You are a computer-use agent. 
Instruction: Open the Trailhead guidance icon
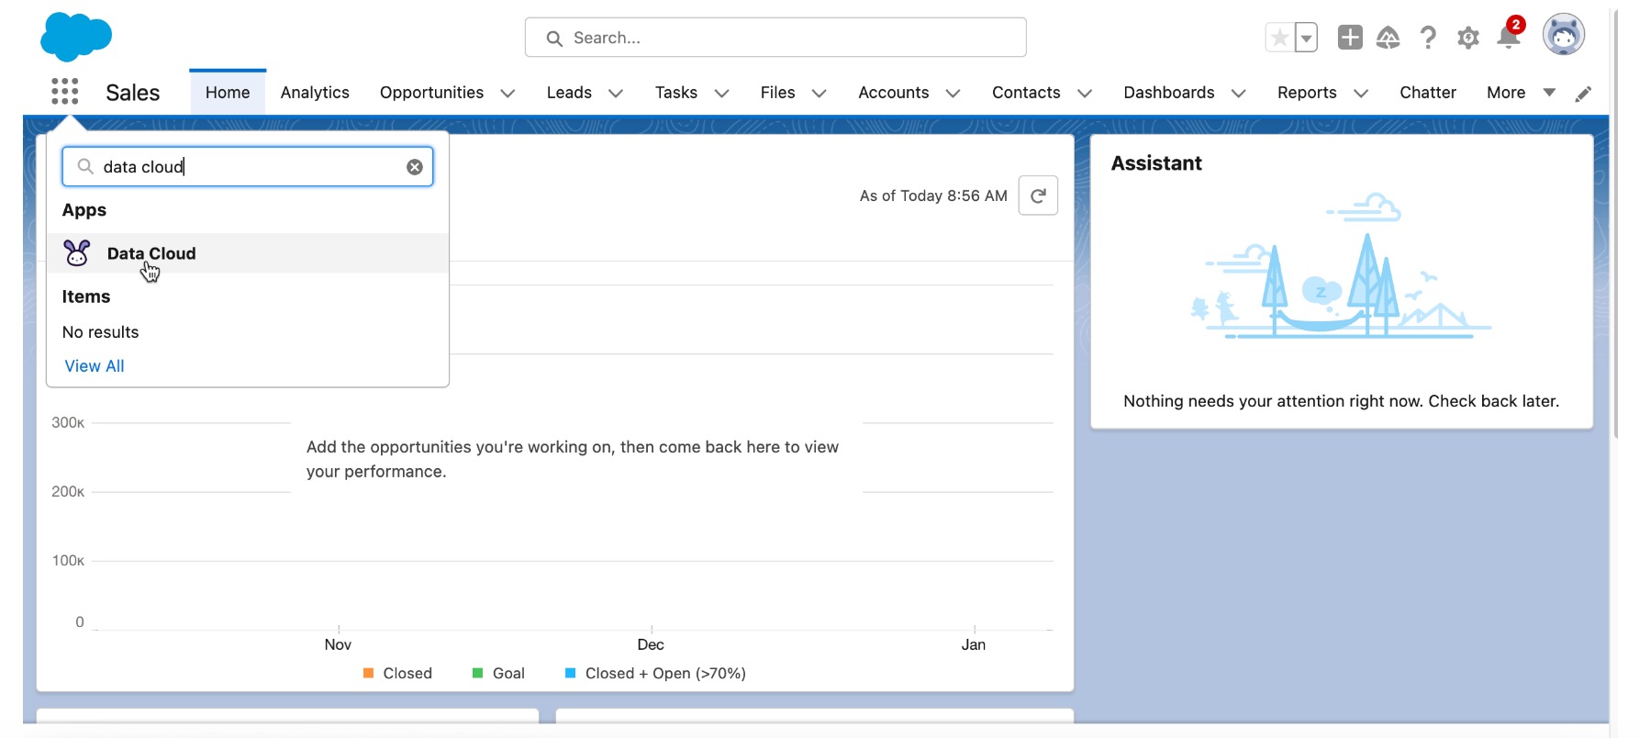(1388, 38)
